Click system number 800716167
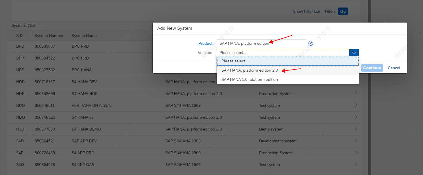Screen dimensions: 423x175 [x=45, y=82]
